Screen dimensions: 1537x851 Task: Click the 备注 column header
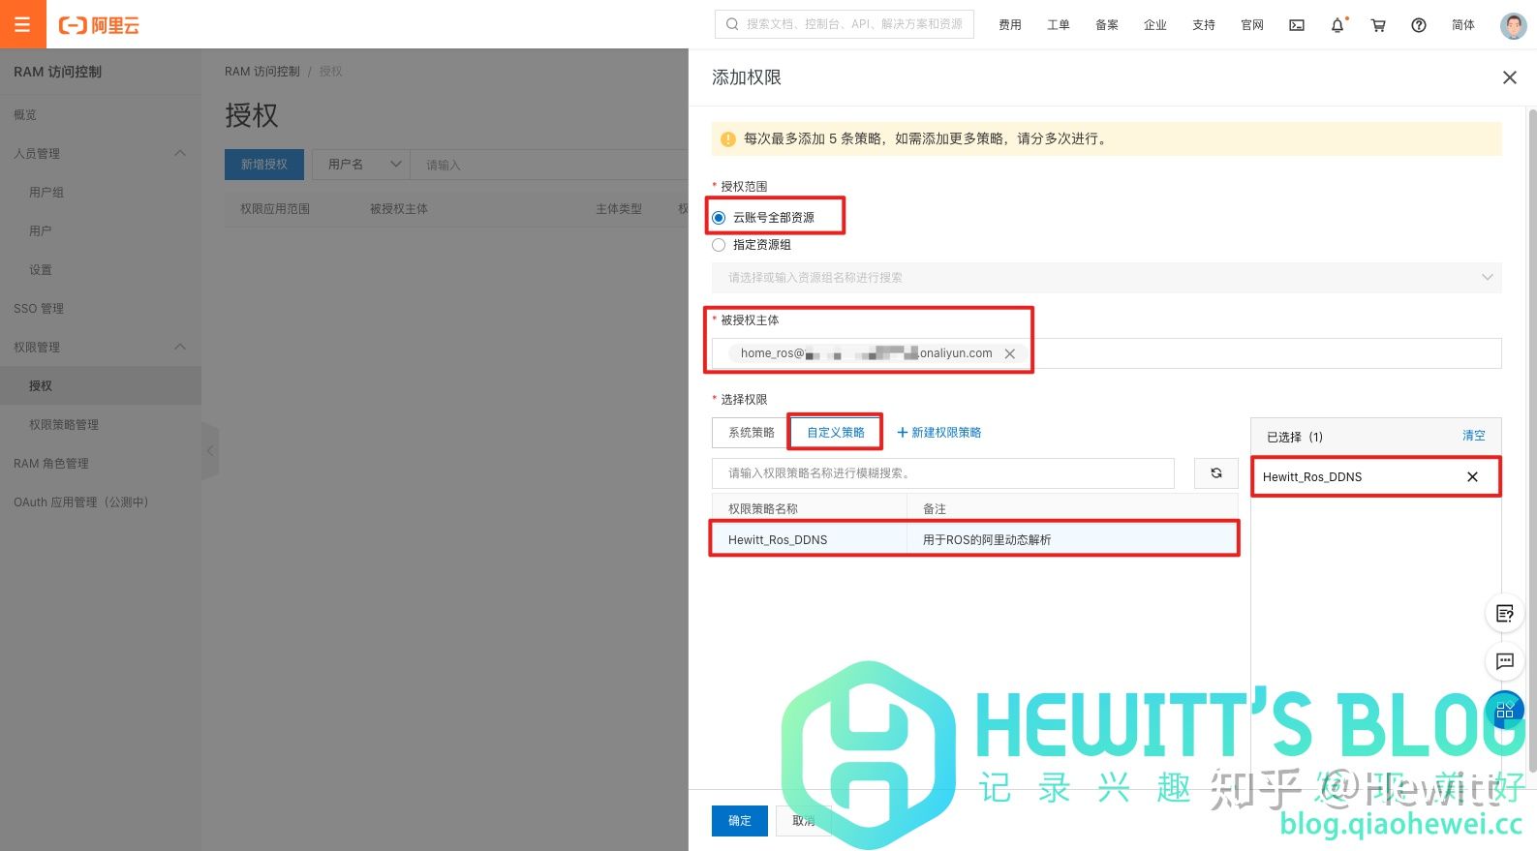pos(935,509)
